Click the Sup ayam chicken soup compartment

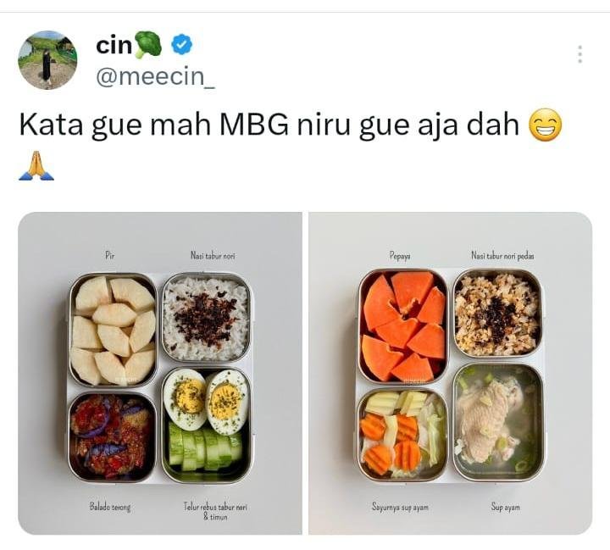[x=498, y=422]
